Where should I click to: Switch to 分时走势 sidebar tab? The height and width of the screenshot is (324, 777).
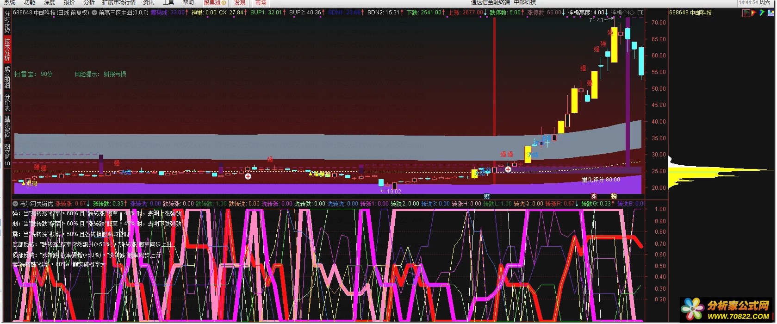pos(7,22)
